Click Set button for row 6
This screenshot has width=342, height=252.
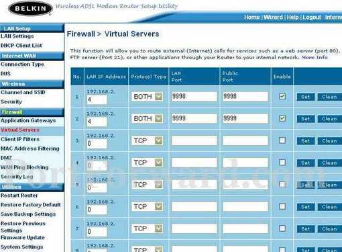(x=306, y=207)
